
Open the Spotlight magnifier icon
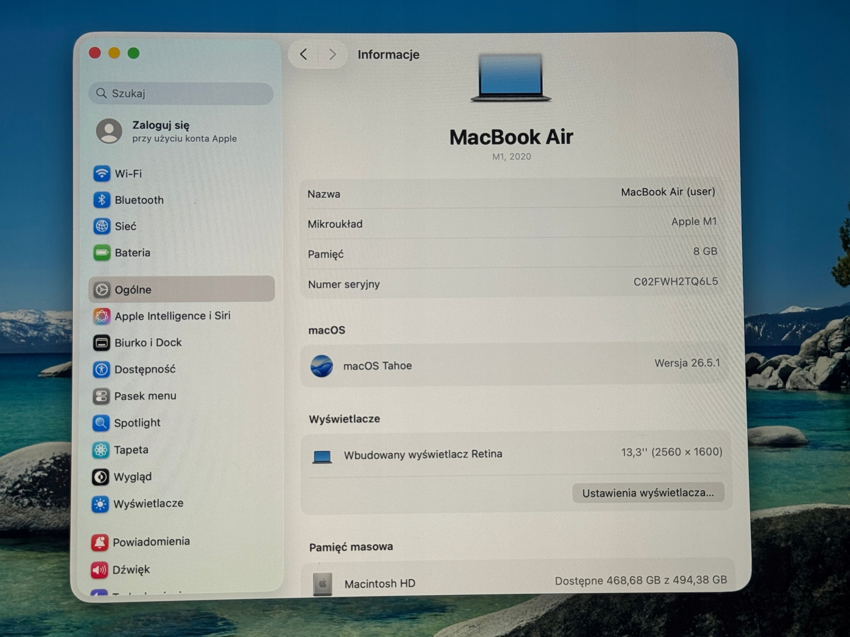(x=101, y=423)
